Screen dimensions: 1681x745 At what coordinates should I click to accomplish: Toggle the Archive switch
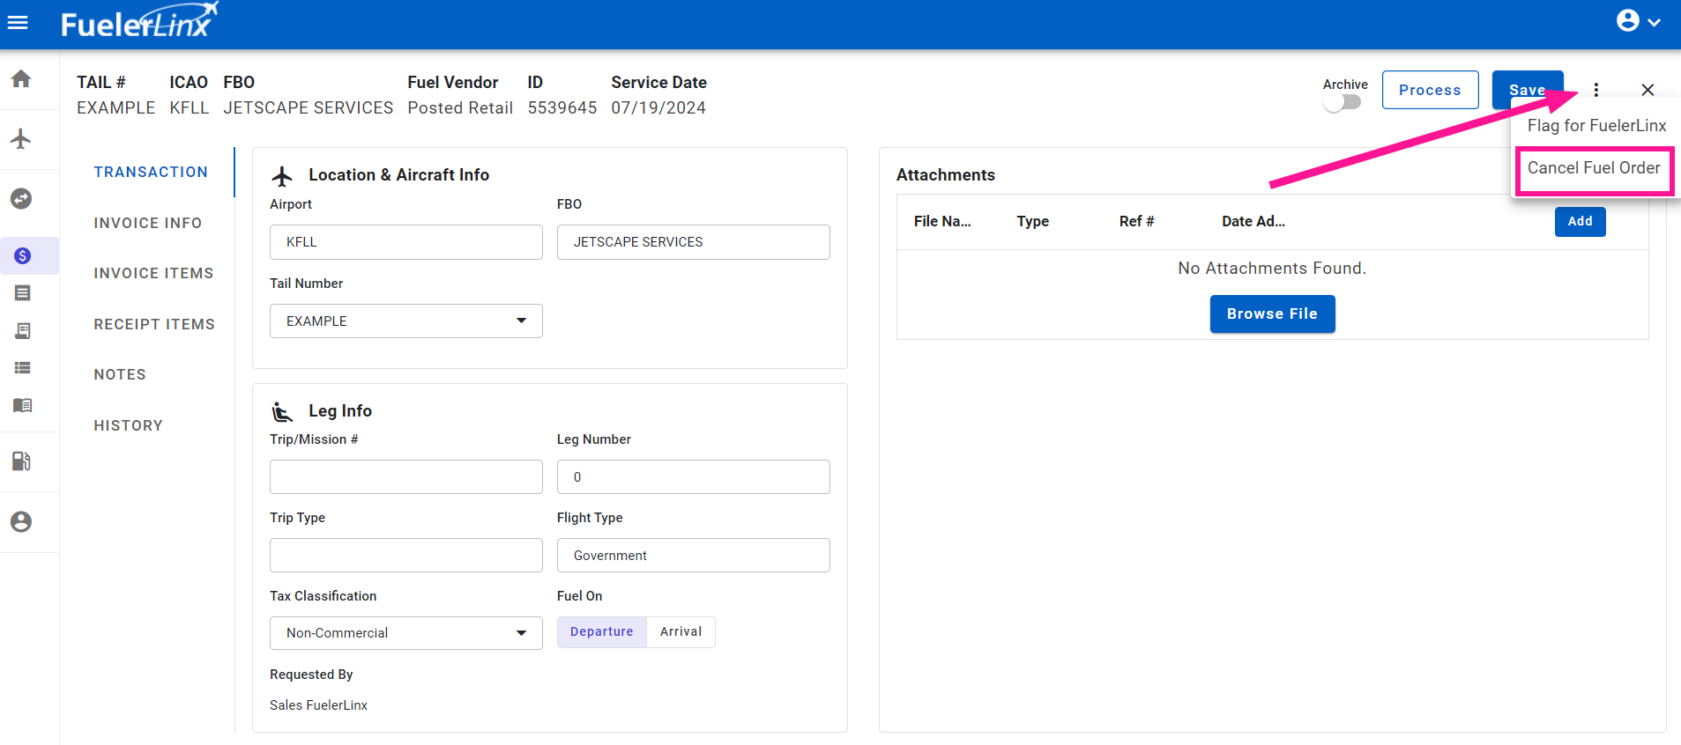(x=1342, y=102)
